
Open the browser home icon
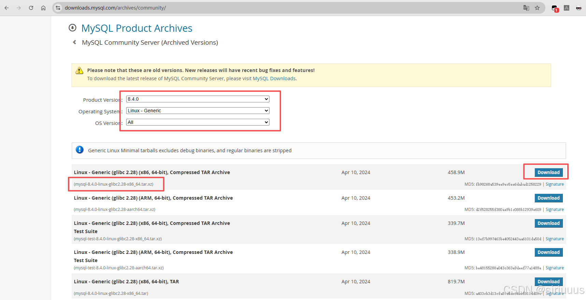[43, 8]
